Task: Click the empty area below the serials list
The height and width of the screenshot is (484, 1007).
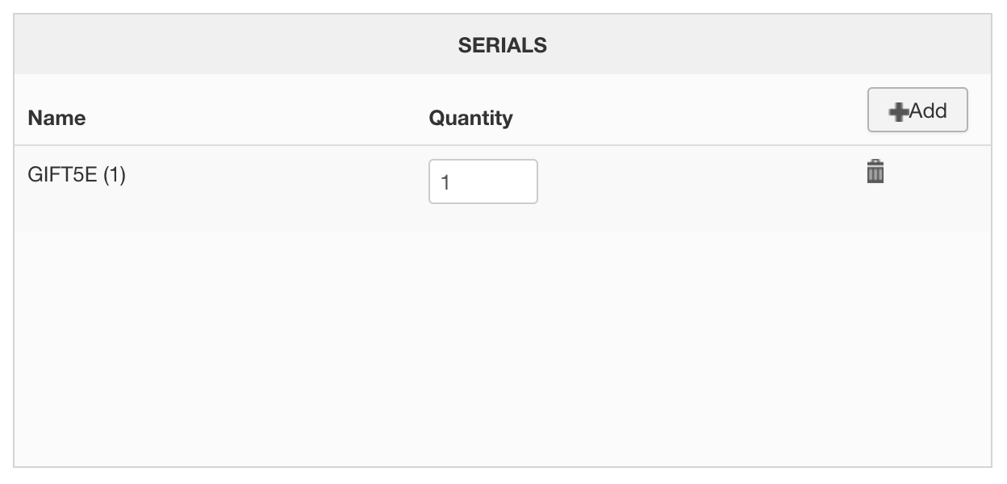Action: coord(502,347)
